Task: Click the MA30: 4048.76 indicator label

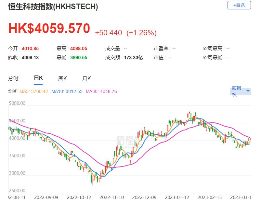Action: [101, 91]
